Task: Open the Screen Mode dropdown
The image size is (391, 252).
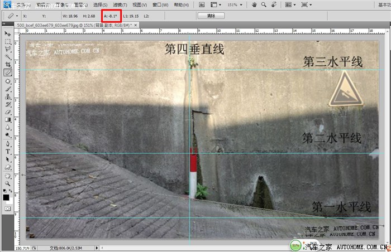Action: pos(307,4)
